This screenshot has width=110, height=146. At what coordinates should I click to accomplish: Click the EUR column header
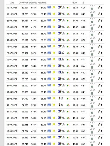point(75,3)
